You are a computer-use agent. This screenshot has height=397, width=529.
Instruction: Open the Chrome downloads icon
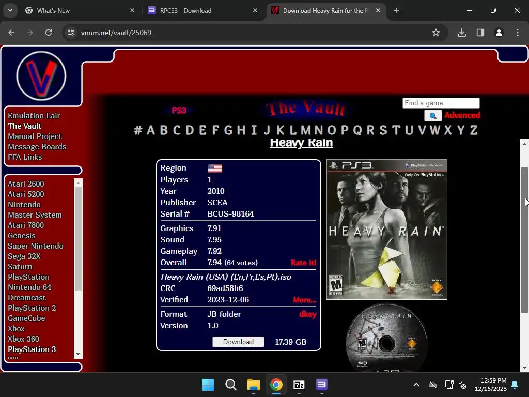[x=462, y=33]
